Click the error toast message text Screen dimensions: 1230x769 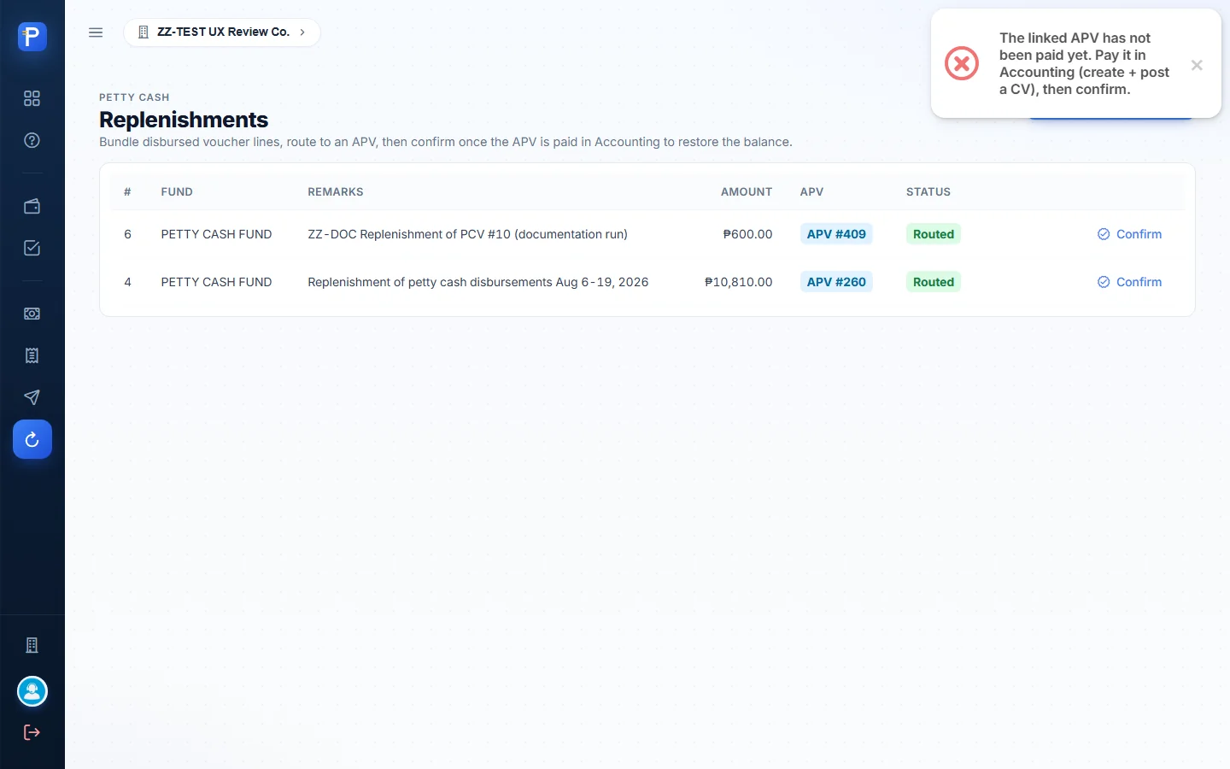[1085, 63]
